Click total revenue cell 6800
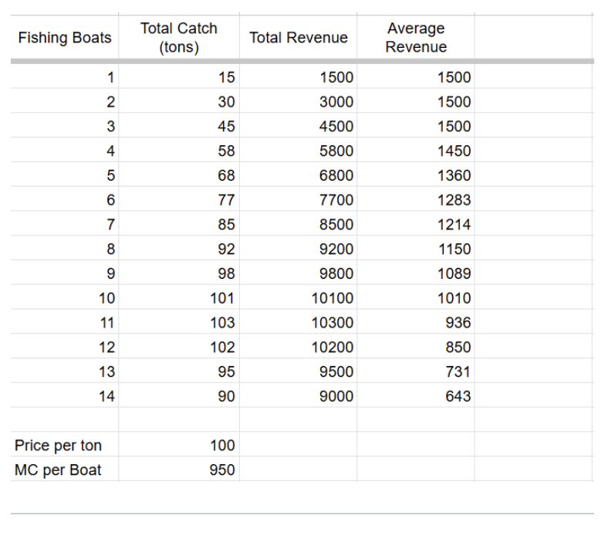The image size is (605, 536). (298, 175)
